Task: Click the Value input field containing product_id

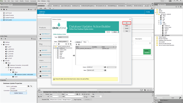Action: [x=95, y=70]
